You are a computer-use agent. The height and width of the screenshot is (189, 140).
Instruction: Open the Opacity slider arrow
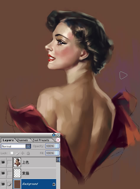57,146
